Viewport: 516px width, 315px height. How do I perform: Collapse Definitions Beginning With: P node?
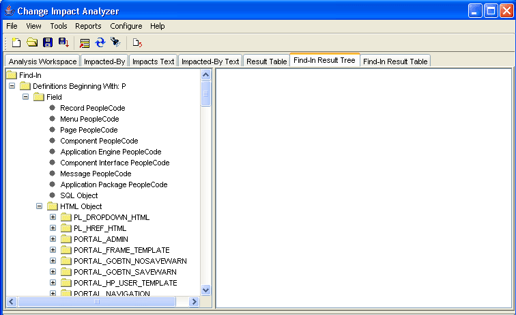point(12,85)
